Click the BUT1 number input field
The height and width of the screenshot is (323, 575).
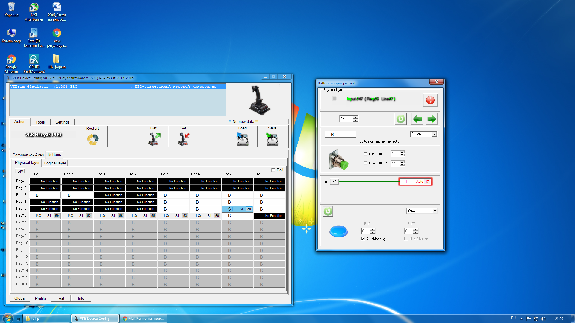[x=366, y=231]
